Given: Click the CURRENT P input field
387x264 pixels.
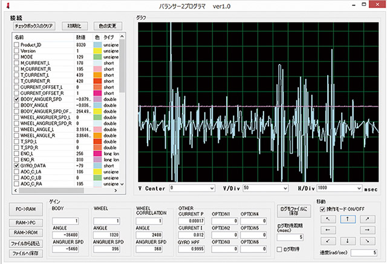Looking at the screenshot, I should (192, 221).
